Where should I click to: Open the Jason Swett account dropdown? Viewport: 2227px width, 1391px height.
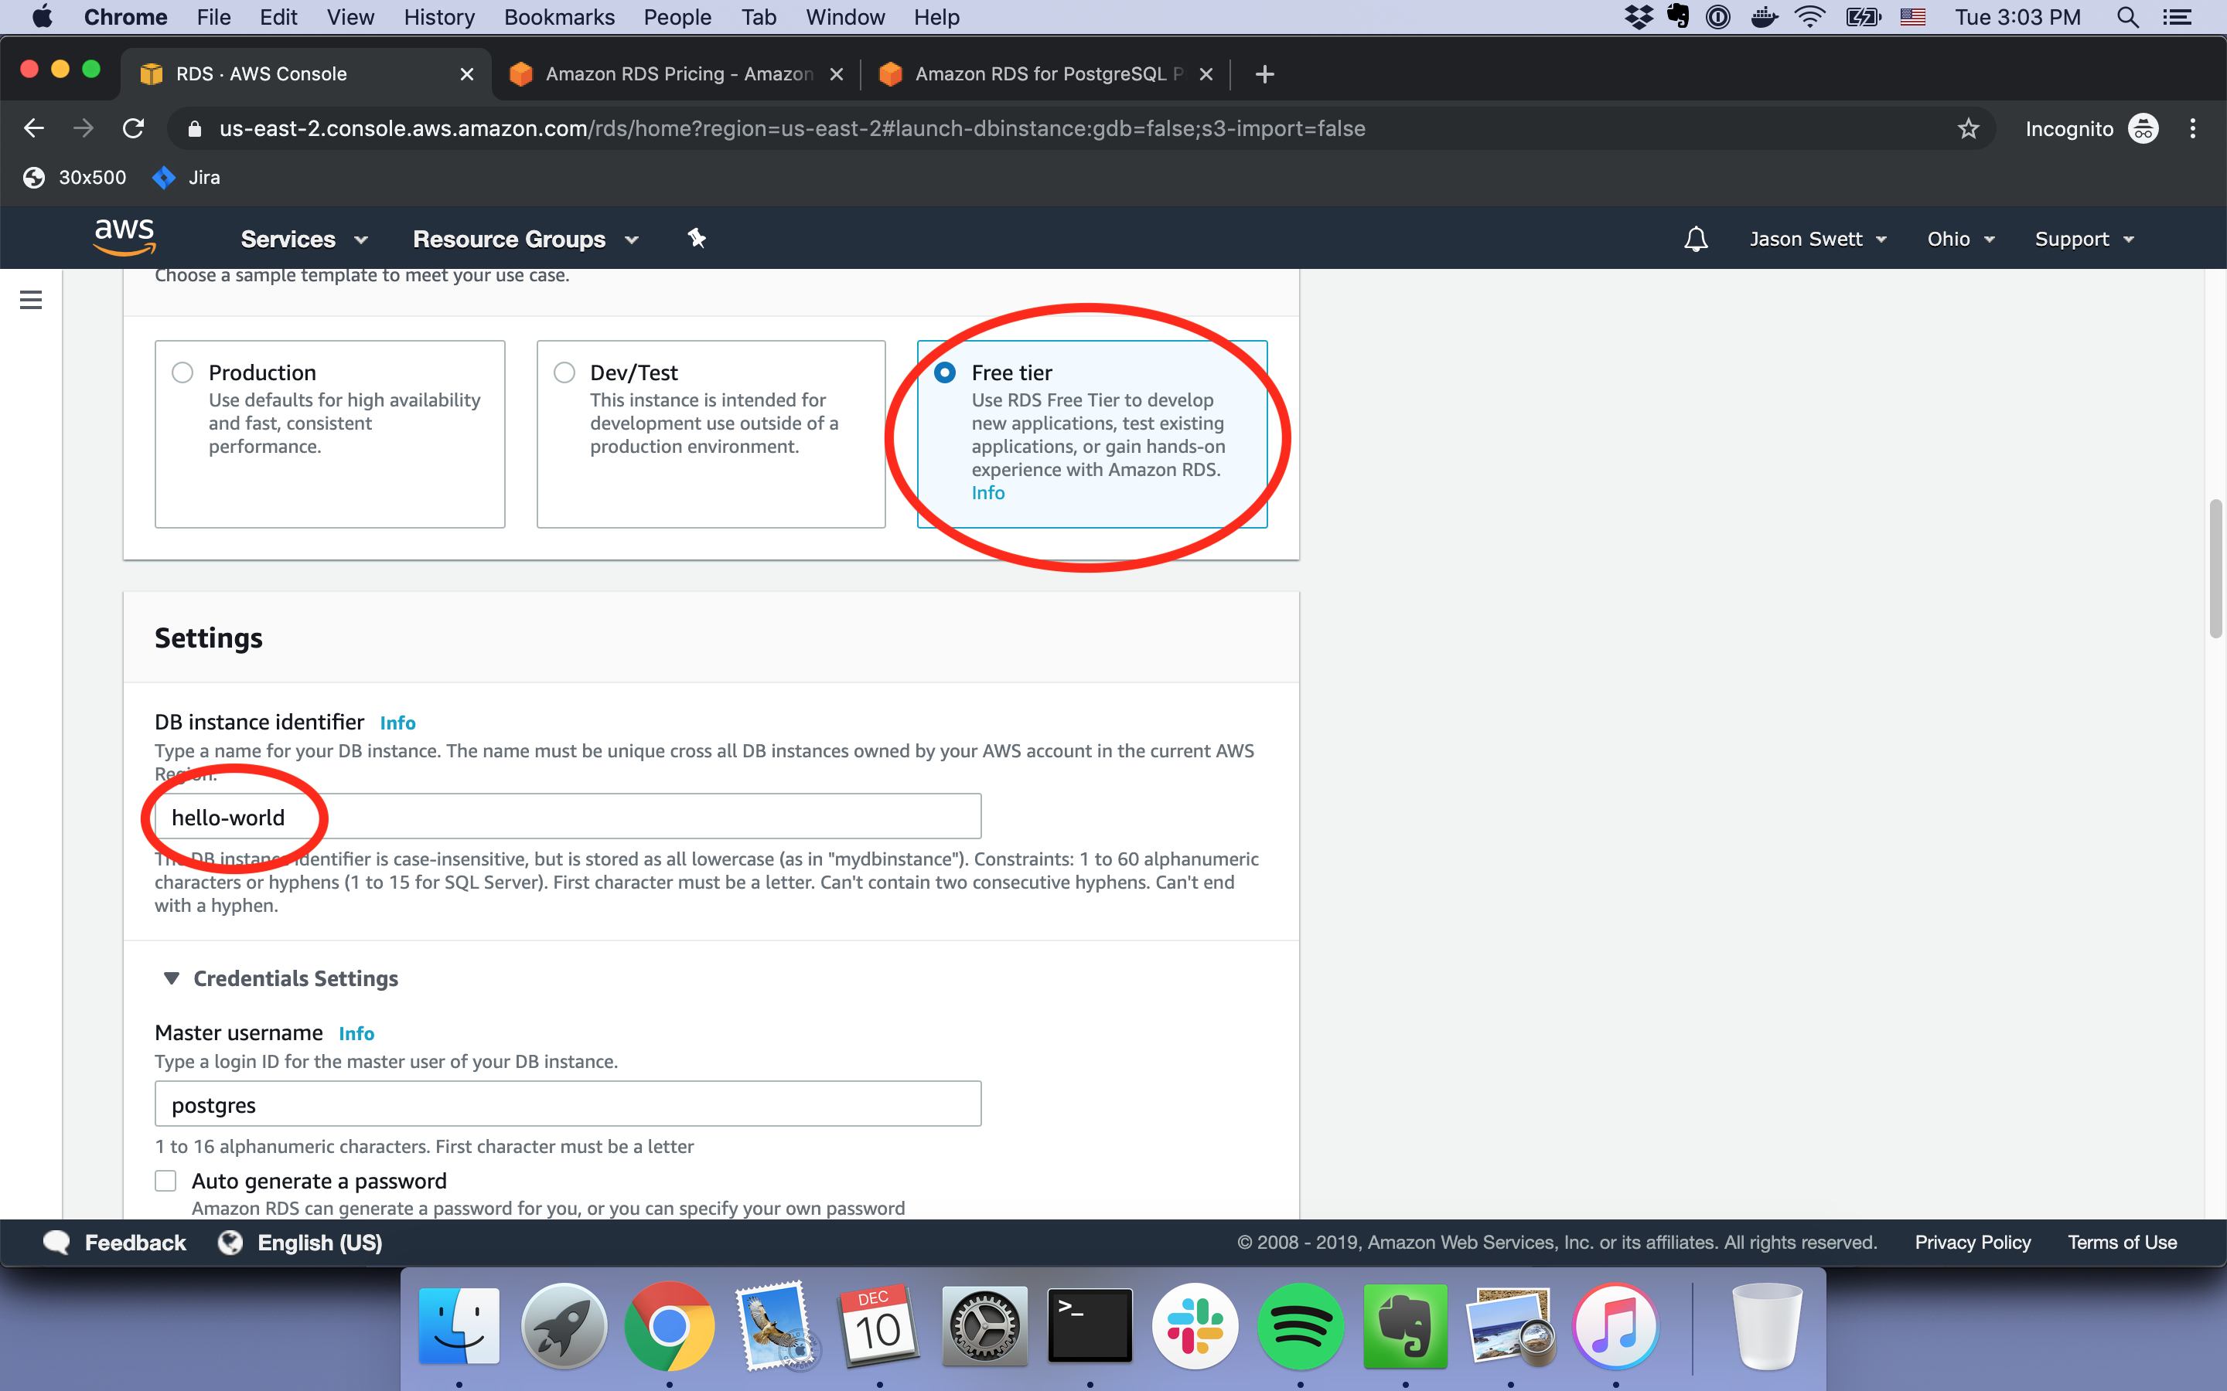coord(1819,240)
